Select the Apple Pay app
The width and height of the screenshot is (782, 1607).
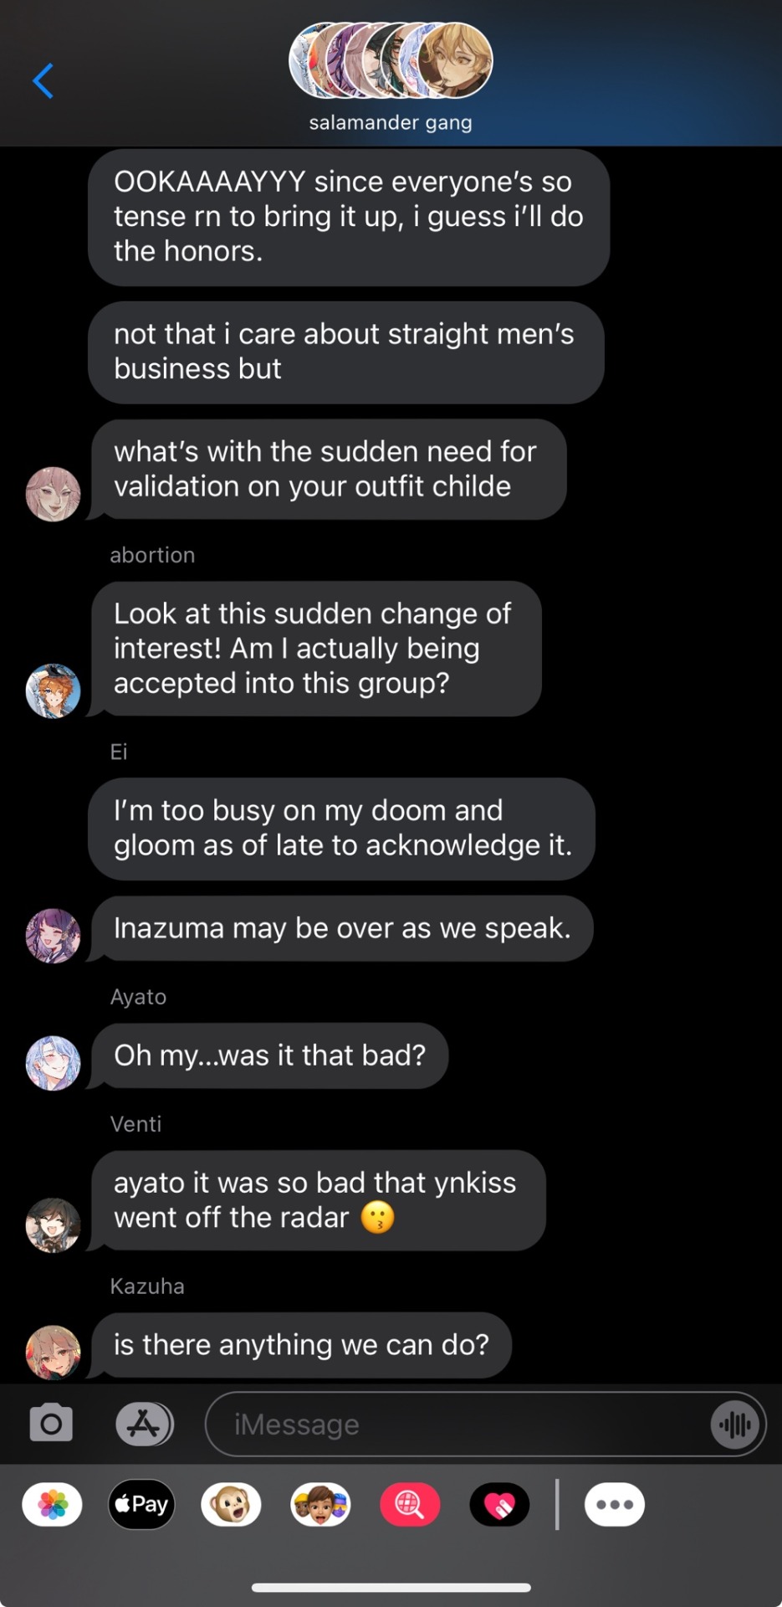coord(141,1504)
